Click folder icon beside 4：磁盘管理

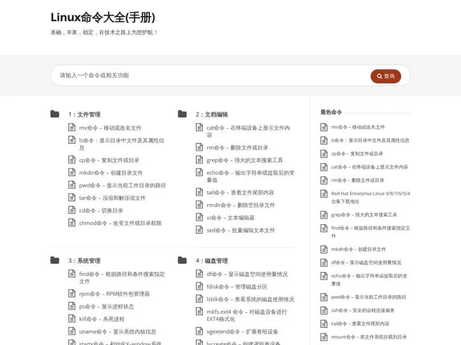[182, 260]
